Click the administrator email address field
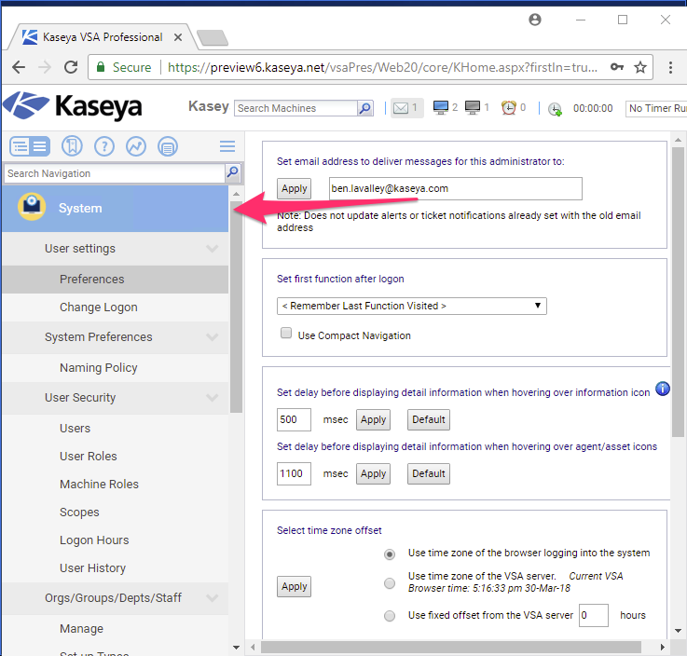 point(456,189)
